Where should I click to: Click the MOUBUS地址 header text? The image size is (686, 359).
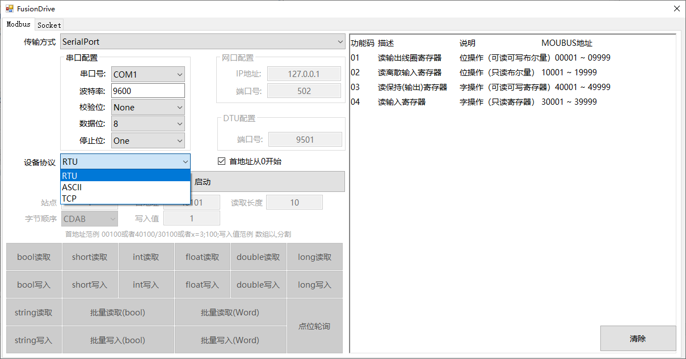pos(567,43)
